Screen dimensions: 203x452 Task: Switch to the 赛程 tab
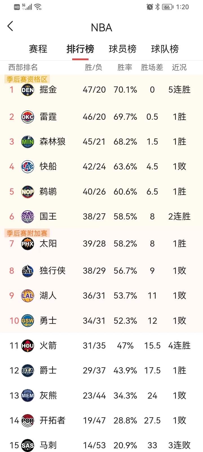(38, 49)
